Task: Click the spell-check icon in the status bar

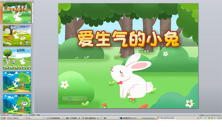Action: coord(26,115)
